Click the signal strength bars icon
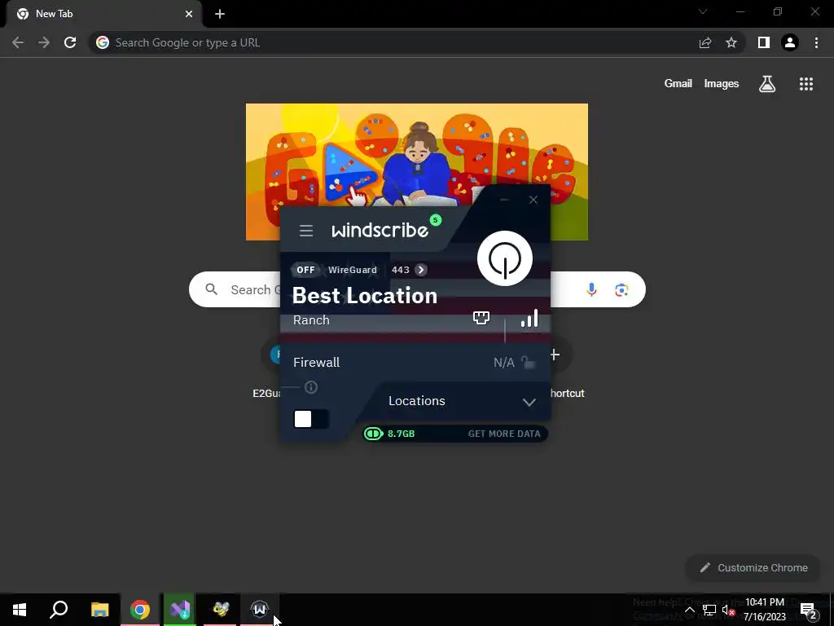This screenshot has height=626, width=834. coord(529,318)
